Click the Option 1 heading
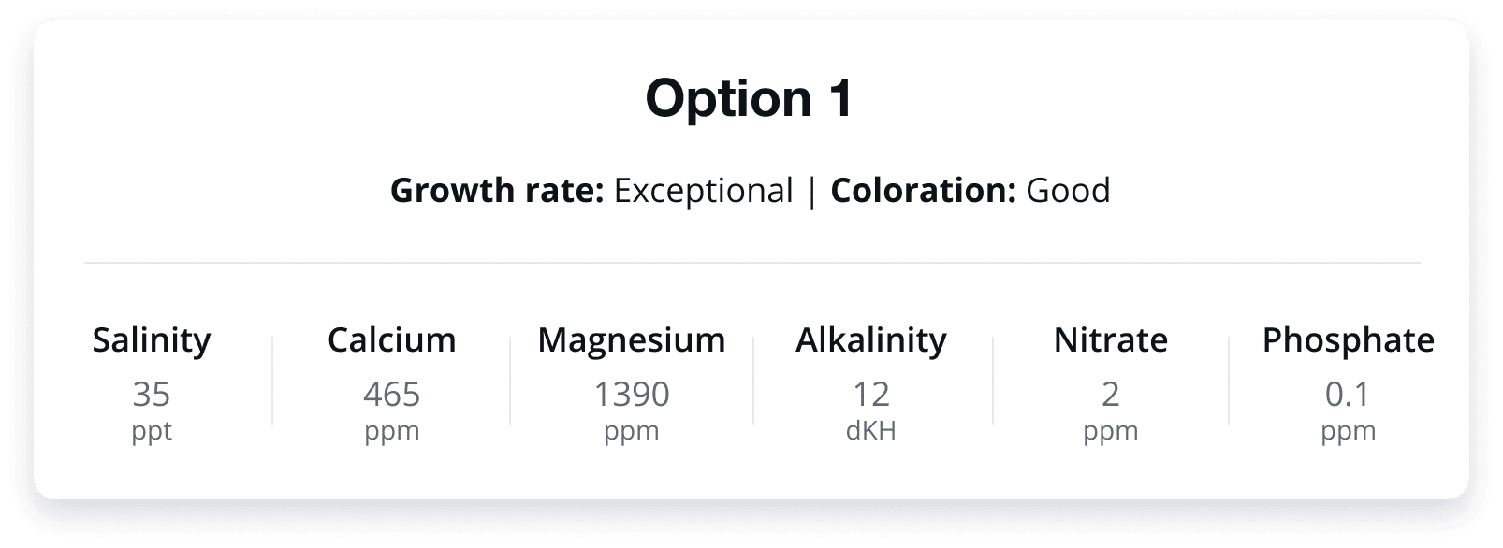This screenshot has width=1503, height=548. 750,98
